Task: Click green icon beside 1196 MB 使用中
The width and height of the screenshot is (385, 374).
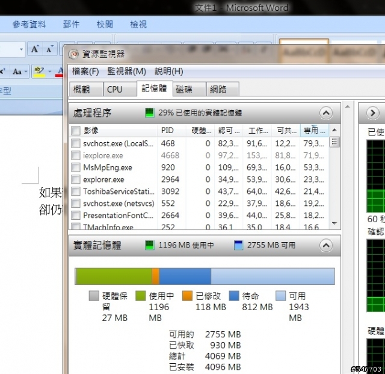Action: pos(149,245)
